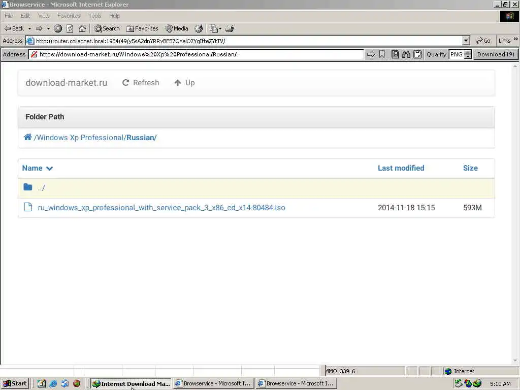Click the Forward arrow button
Screen dimensions: 520x390
tap(39, 28)
